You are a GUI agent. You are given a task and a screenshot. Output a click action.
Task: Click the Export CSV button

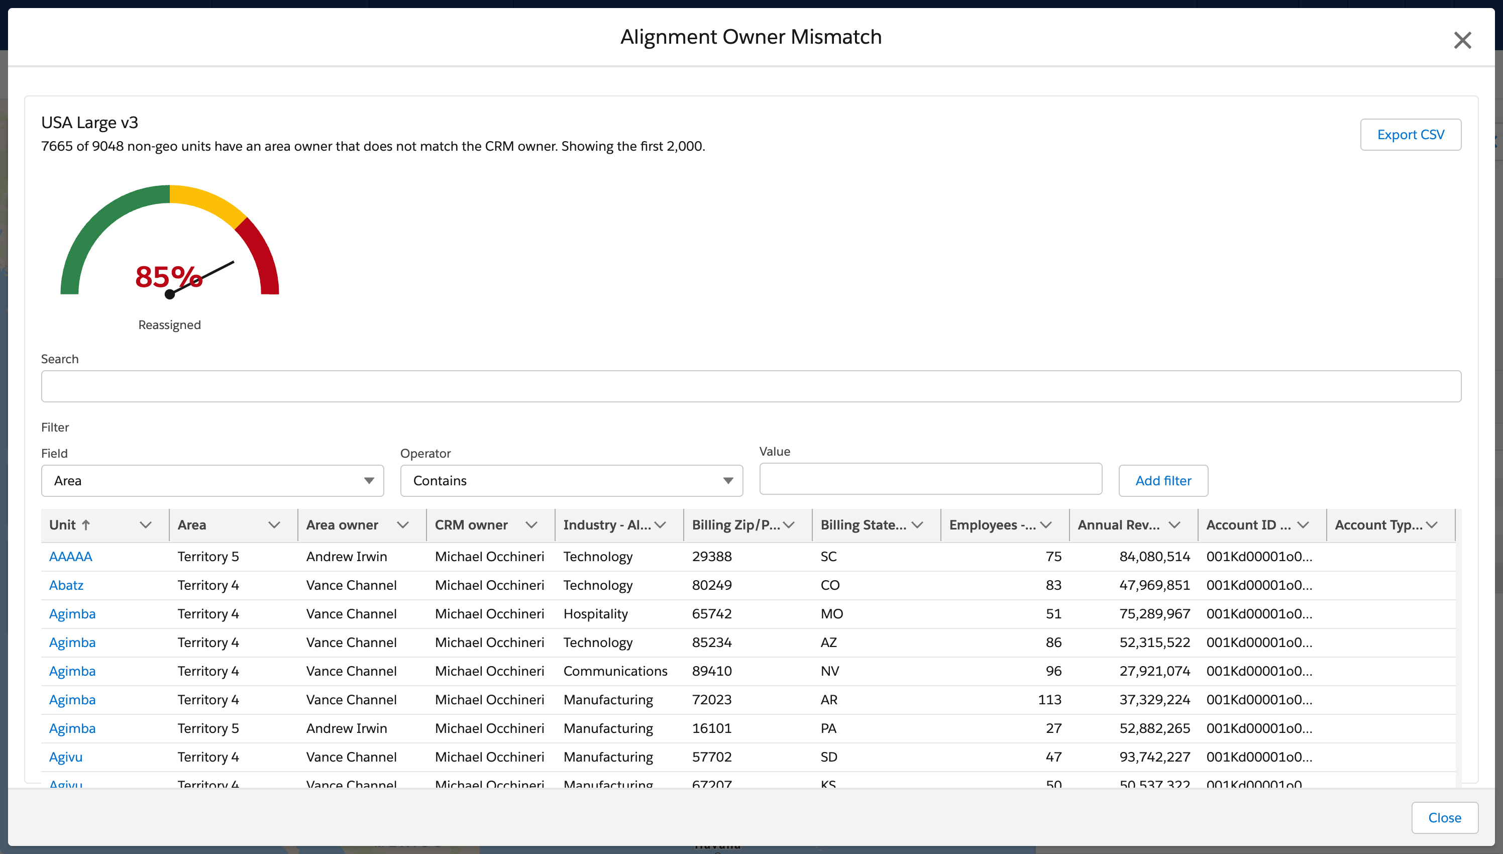(x=1411, y=135)
